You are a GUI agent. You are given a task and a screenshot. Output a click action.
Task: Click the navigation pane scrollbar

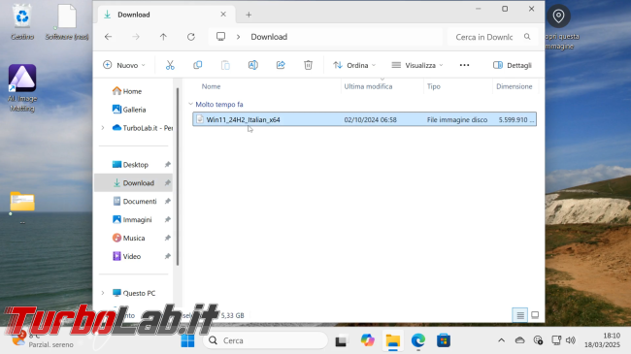[178, 177]
